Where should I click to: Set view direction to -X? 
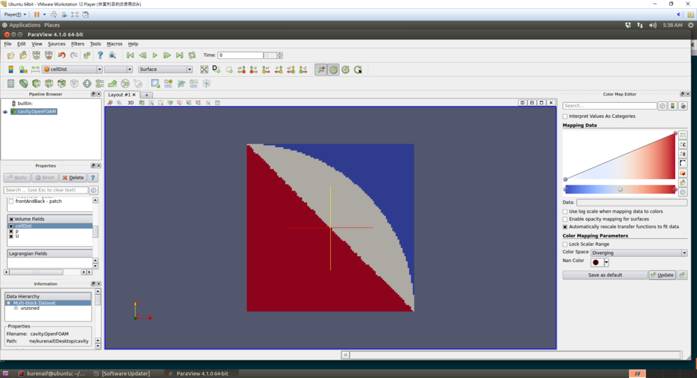(254, 69)
